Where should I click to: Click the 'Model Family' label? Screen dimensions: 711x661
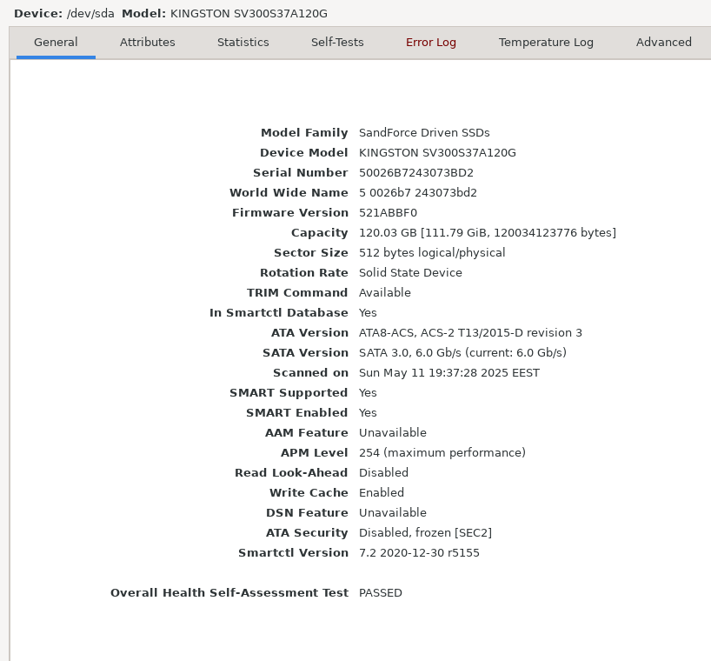[x=304, y=133]
